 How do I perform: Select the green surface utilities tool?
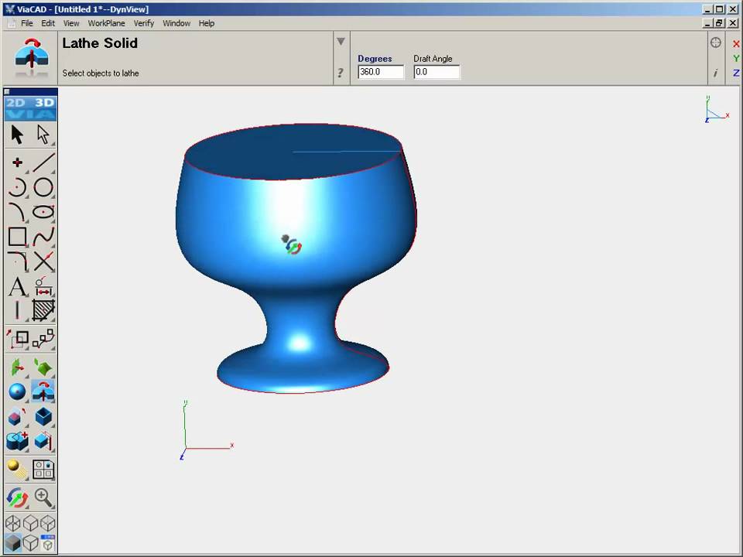[43, 367]
